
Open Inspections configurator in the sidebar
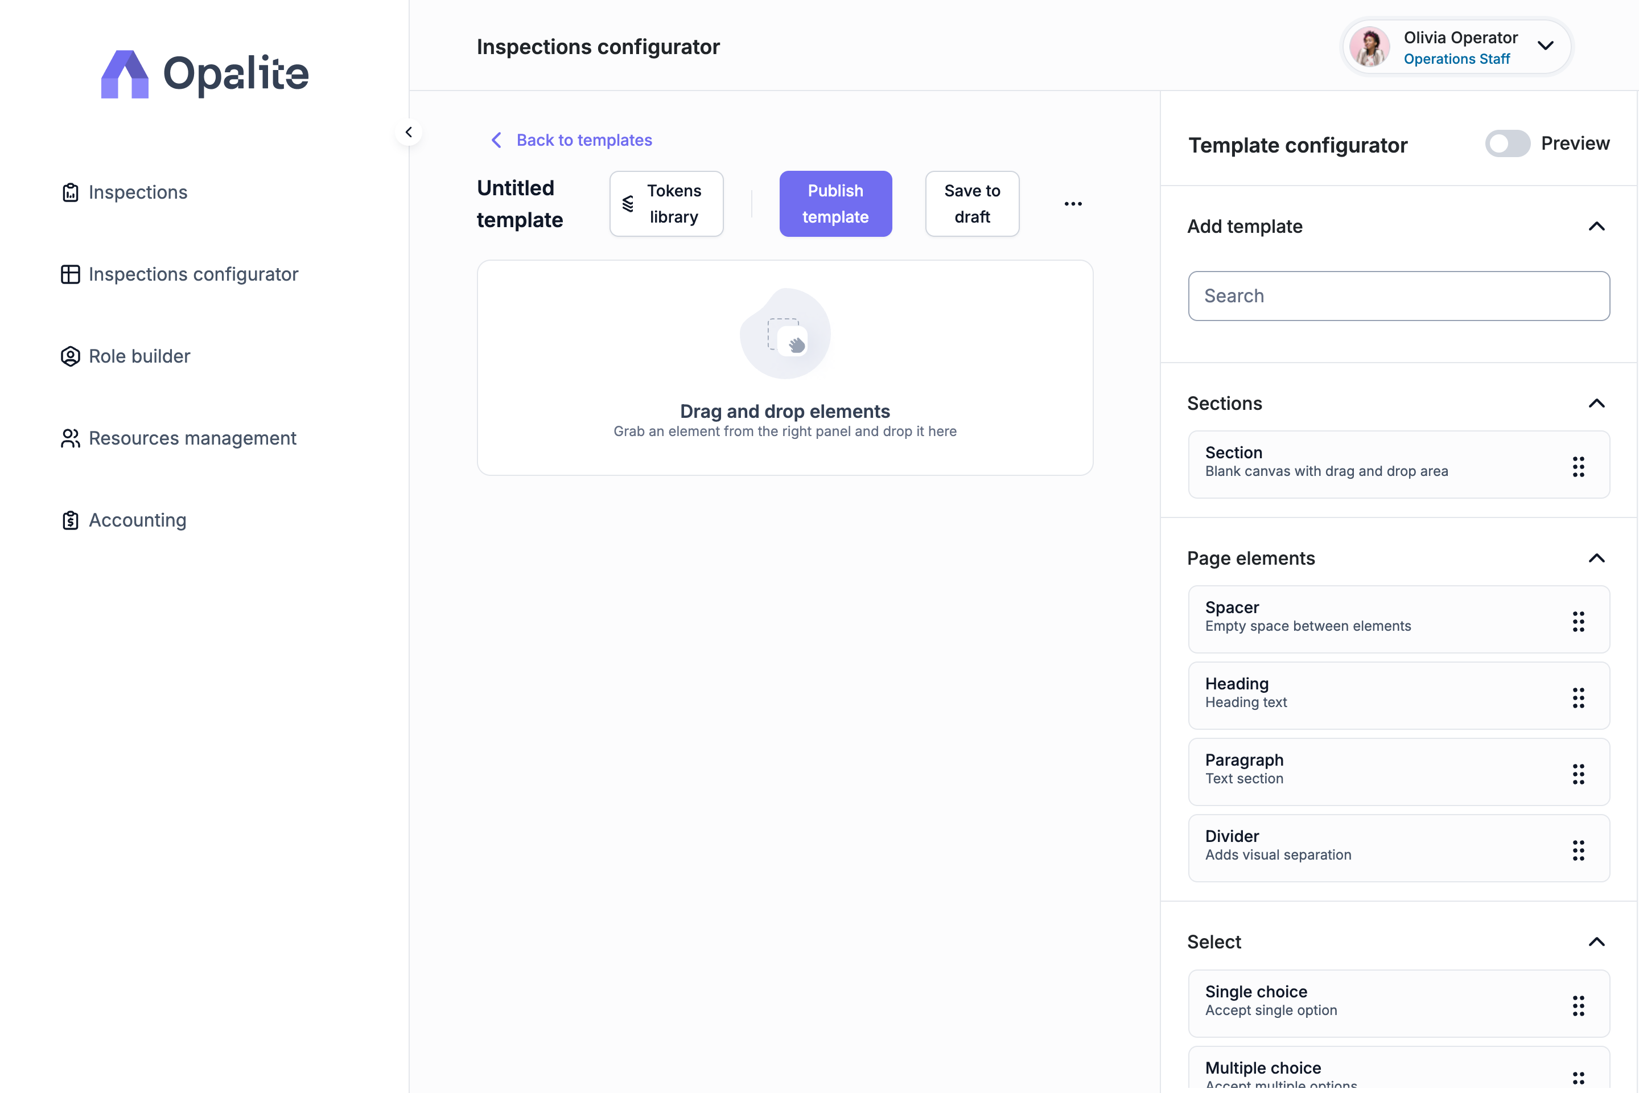pyautogui.click(x=180, y=274)
